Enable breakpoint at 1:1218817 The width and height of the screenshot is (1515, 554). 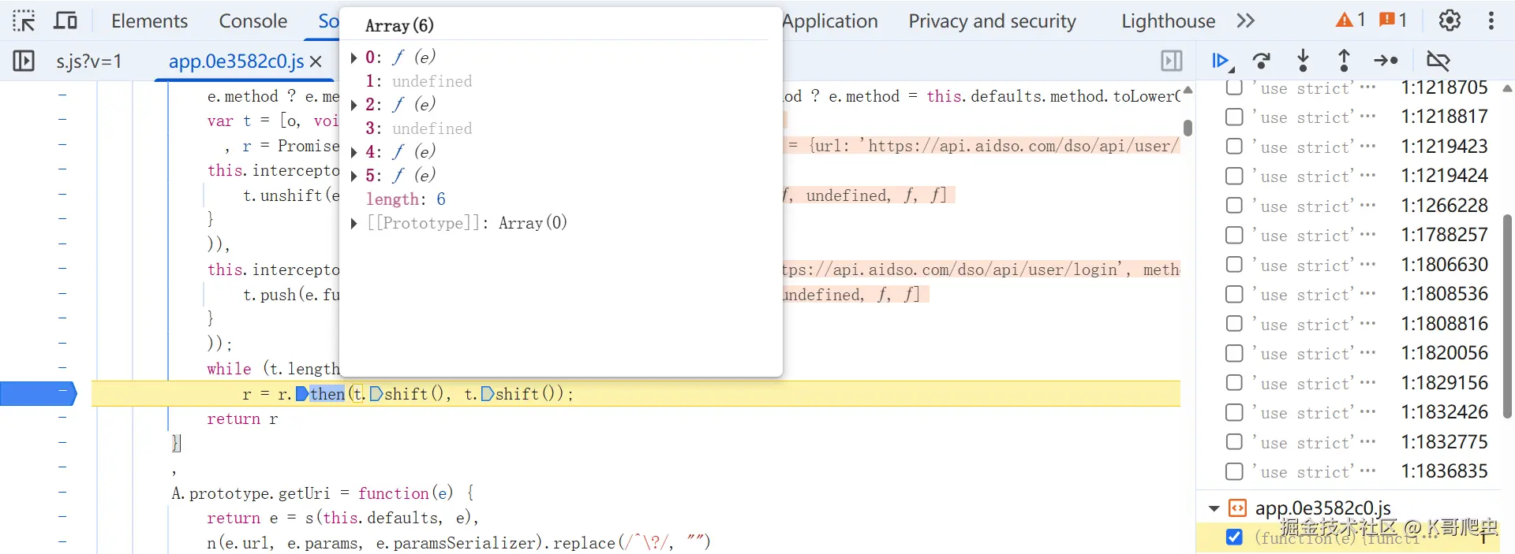[1234, 117]
